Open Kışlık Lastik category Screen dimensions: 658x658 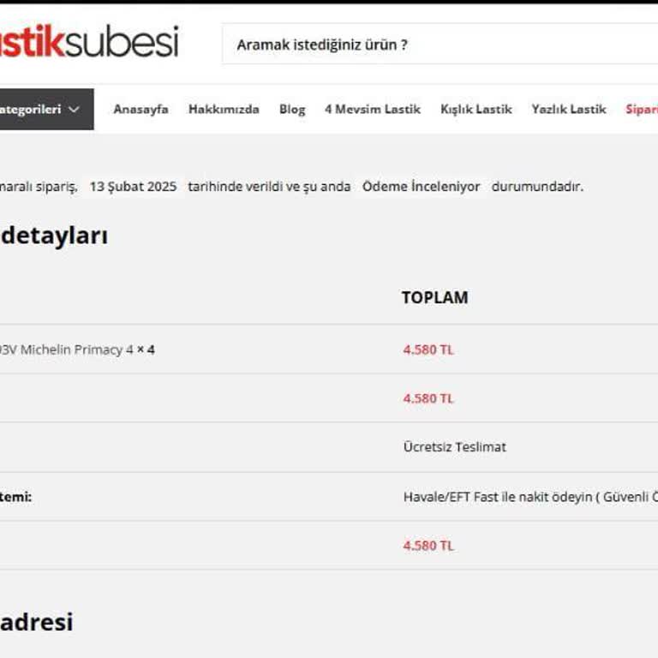pyautogui.click(x=476, y=109)
